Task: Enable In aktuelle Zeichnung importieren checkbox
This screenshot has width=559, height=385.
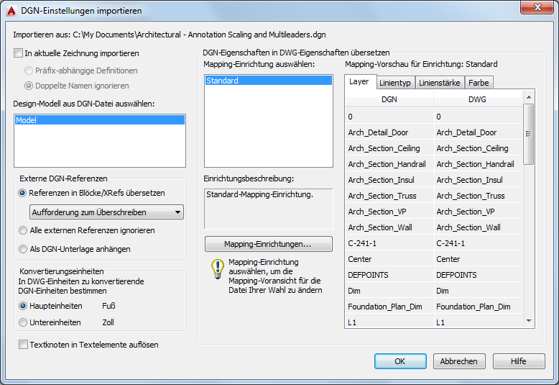Action: pyautogui.click(x=18, y=53)
